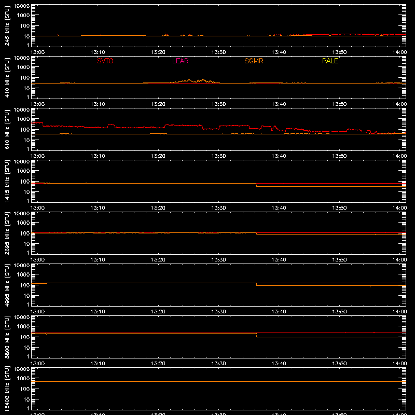The width and height of the screenshot is (415, 415).
Task: Click 10000 y-axis value in 8800 MHz panel
Action: (x=22, y=317)
